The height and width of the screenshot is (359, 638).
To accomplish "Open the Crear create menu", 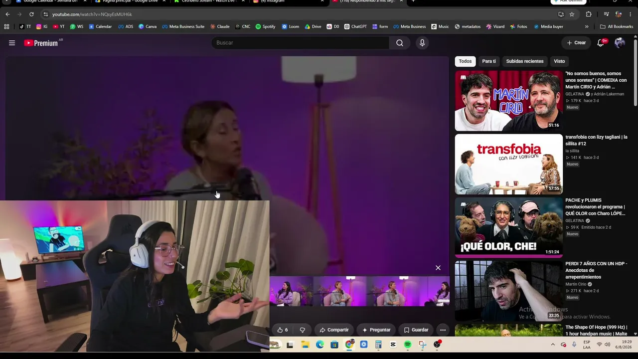I will coord(576,43).
